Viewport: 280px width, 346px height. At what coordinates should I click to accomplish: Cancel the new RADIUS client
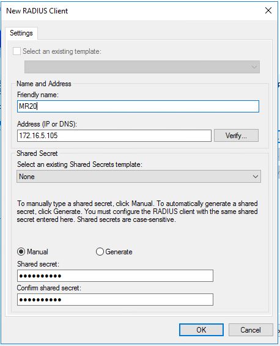tap(251, 330)
